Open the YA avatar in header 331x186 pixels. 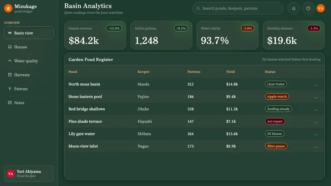point(320,8)
